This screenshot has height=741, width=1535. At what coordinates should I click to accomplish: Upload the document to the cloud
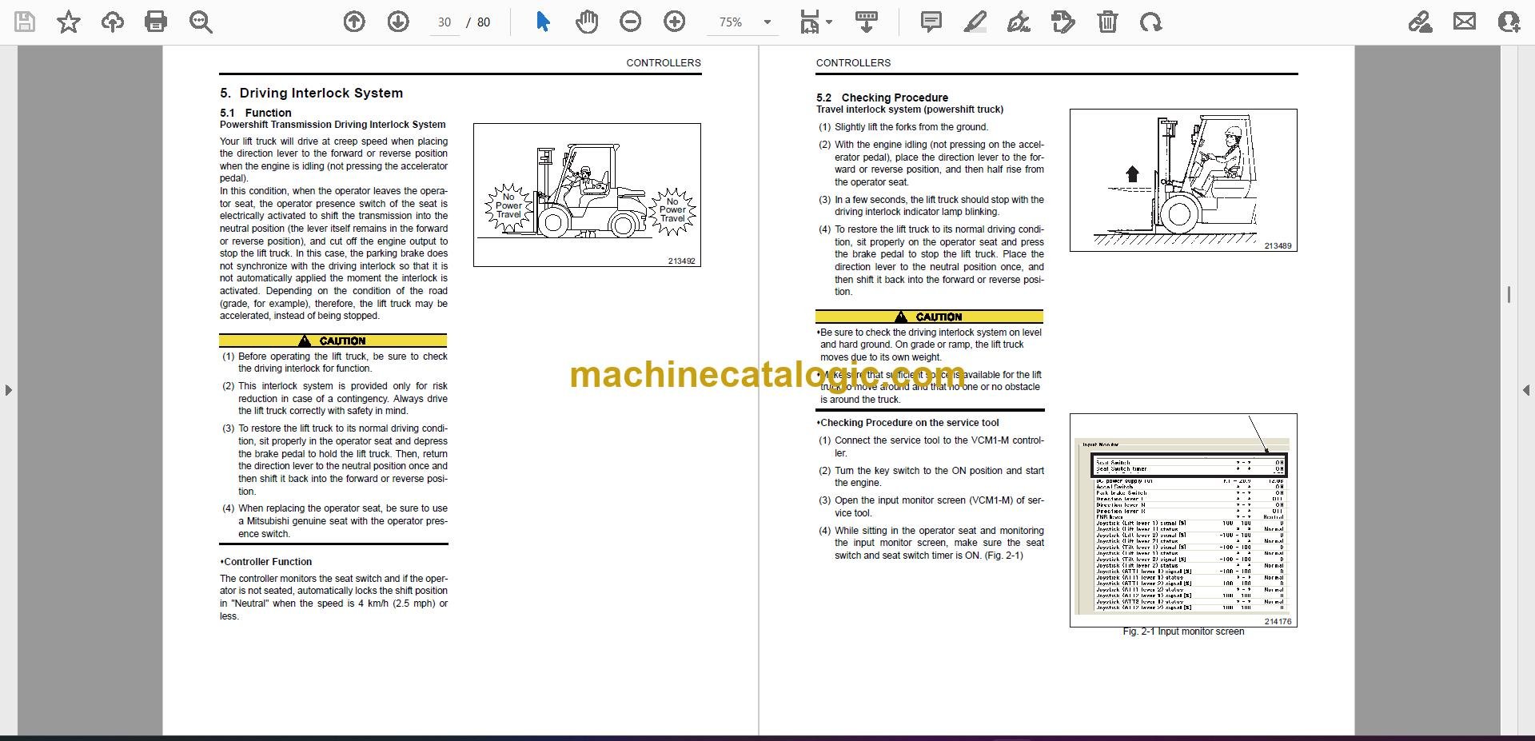pyautogui.click(x=113, y=22)
